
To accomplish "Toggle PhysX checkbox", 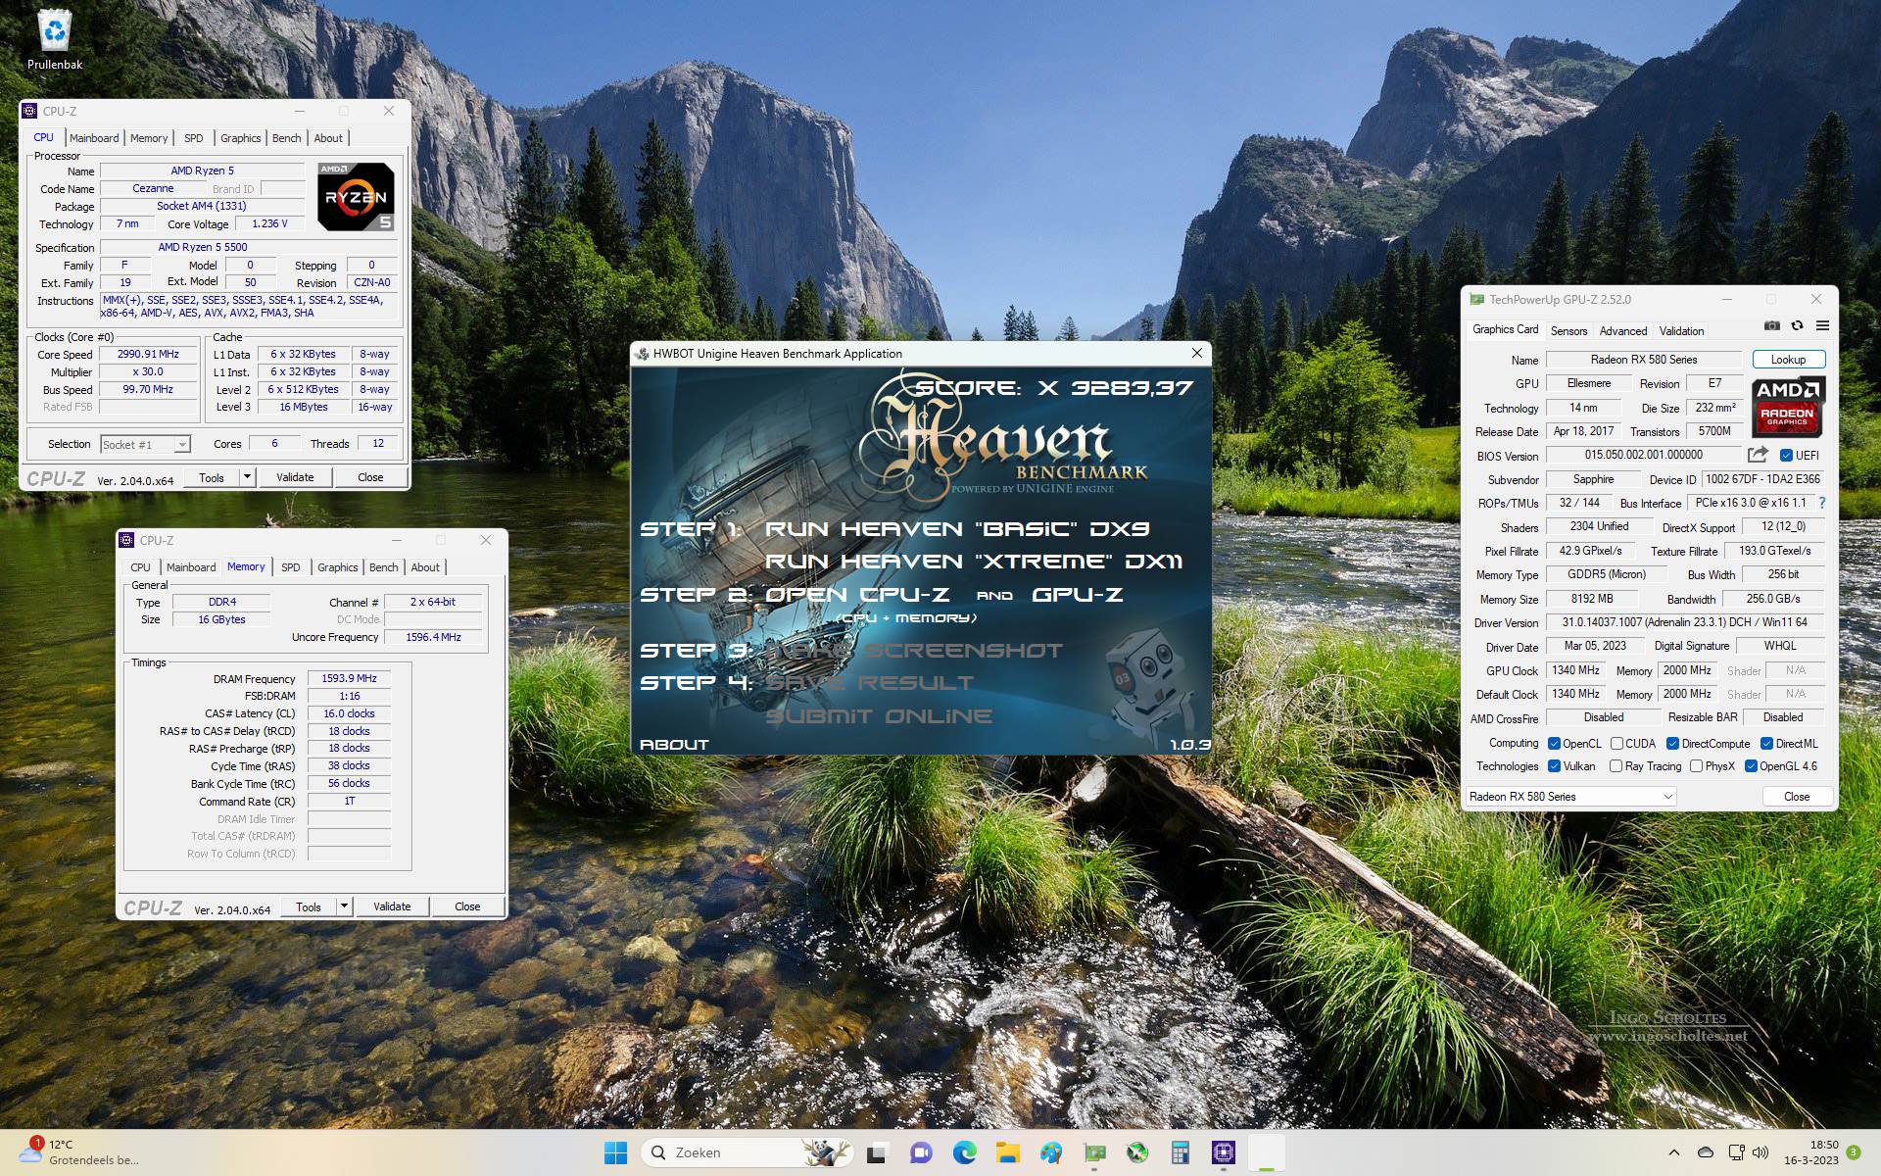I will coord(1696,766).
